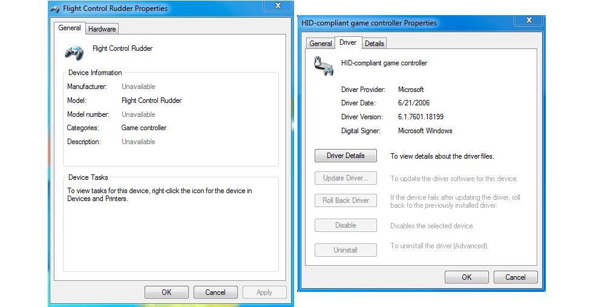Click the Uninstall button
The width and height of the screenshot is (593, 307).
coord(346,250)
